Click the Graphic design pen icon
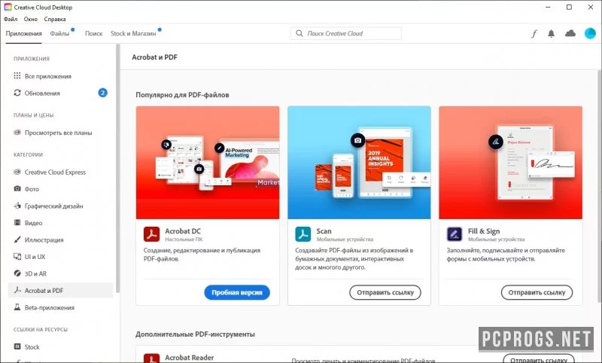Viewport: 602px width, 363px height. pos(17,206)
